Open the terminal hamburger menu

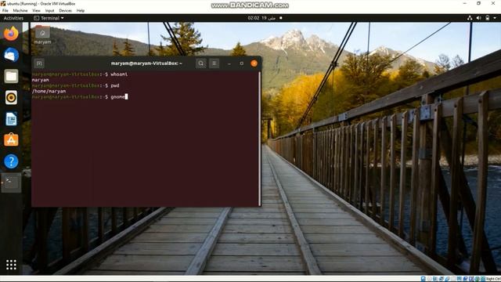[x=214, y=63]
